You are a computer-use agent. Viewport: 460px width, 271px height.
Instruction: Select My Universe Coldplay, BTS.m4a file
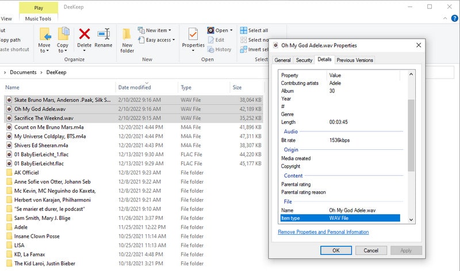(133, 136)
